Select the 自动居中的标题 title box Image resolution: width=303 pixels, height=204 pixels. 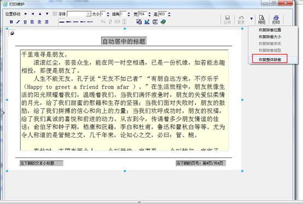point(124,41)
